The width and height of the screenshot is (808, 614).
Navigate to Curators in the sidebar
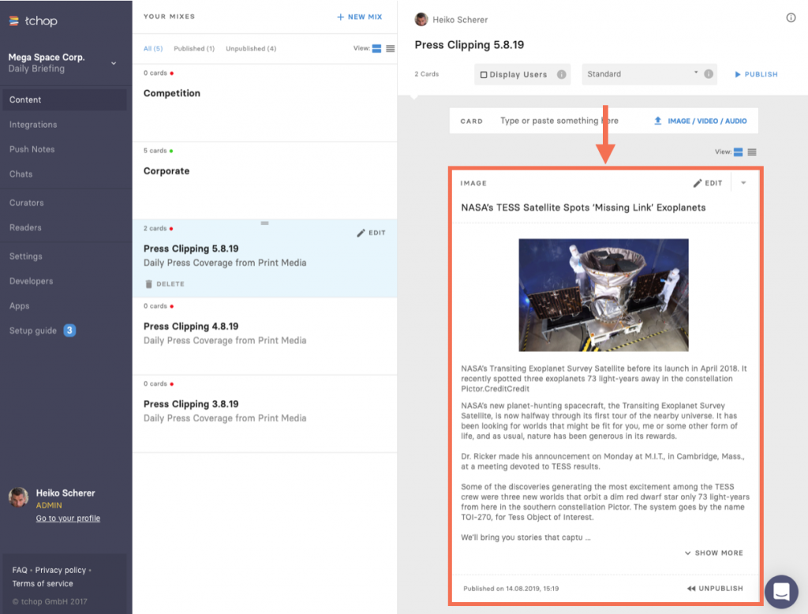(26, 203)
